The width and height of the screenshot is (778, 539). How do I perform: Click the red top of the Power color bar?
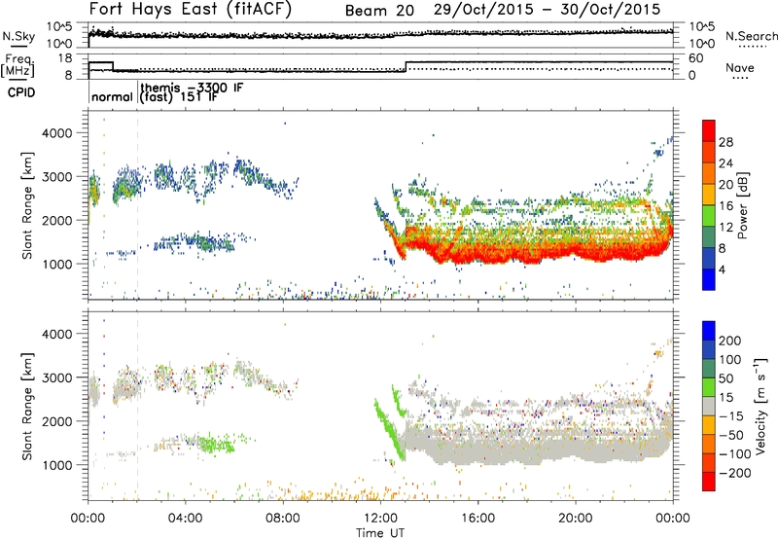click(709, 128)
